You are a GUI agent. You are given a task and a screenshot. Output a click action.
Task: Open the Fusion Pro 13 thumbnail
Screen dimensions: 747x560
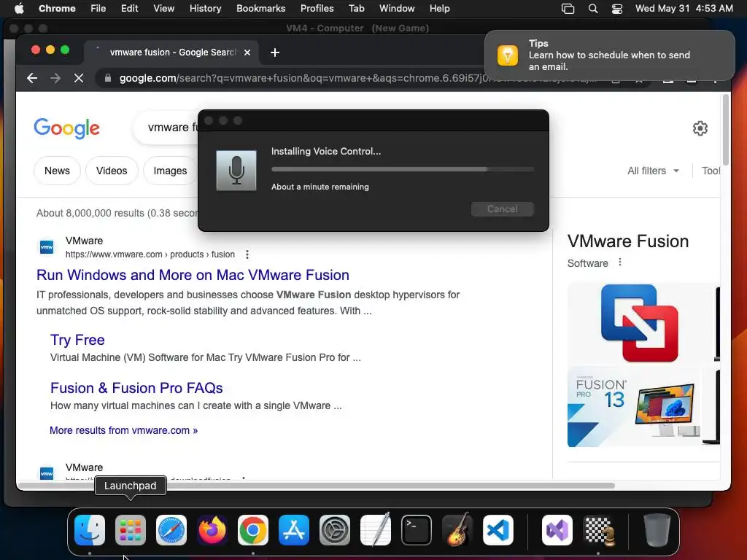coord(635,407)
